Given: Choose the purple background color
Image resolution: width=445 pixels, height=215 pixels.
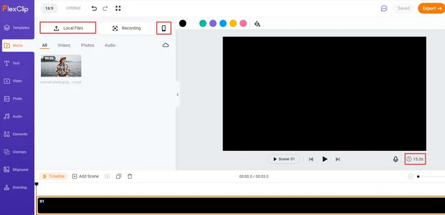Looking at the screenshot, I should point(213,24).
